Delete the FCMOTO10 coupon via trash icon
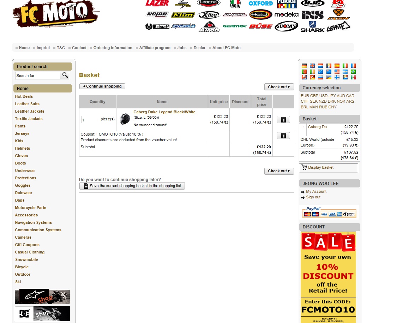The height and width of the screenshot is (323, 409). pyautogui.click(x=283, y=136)
